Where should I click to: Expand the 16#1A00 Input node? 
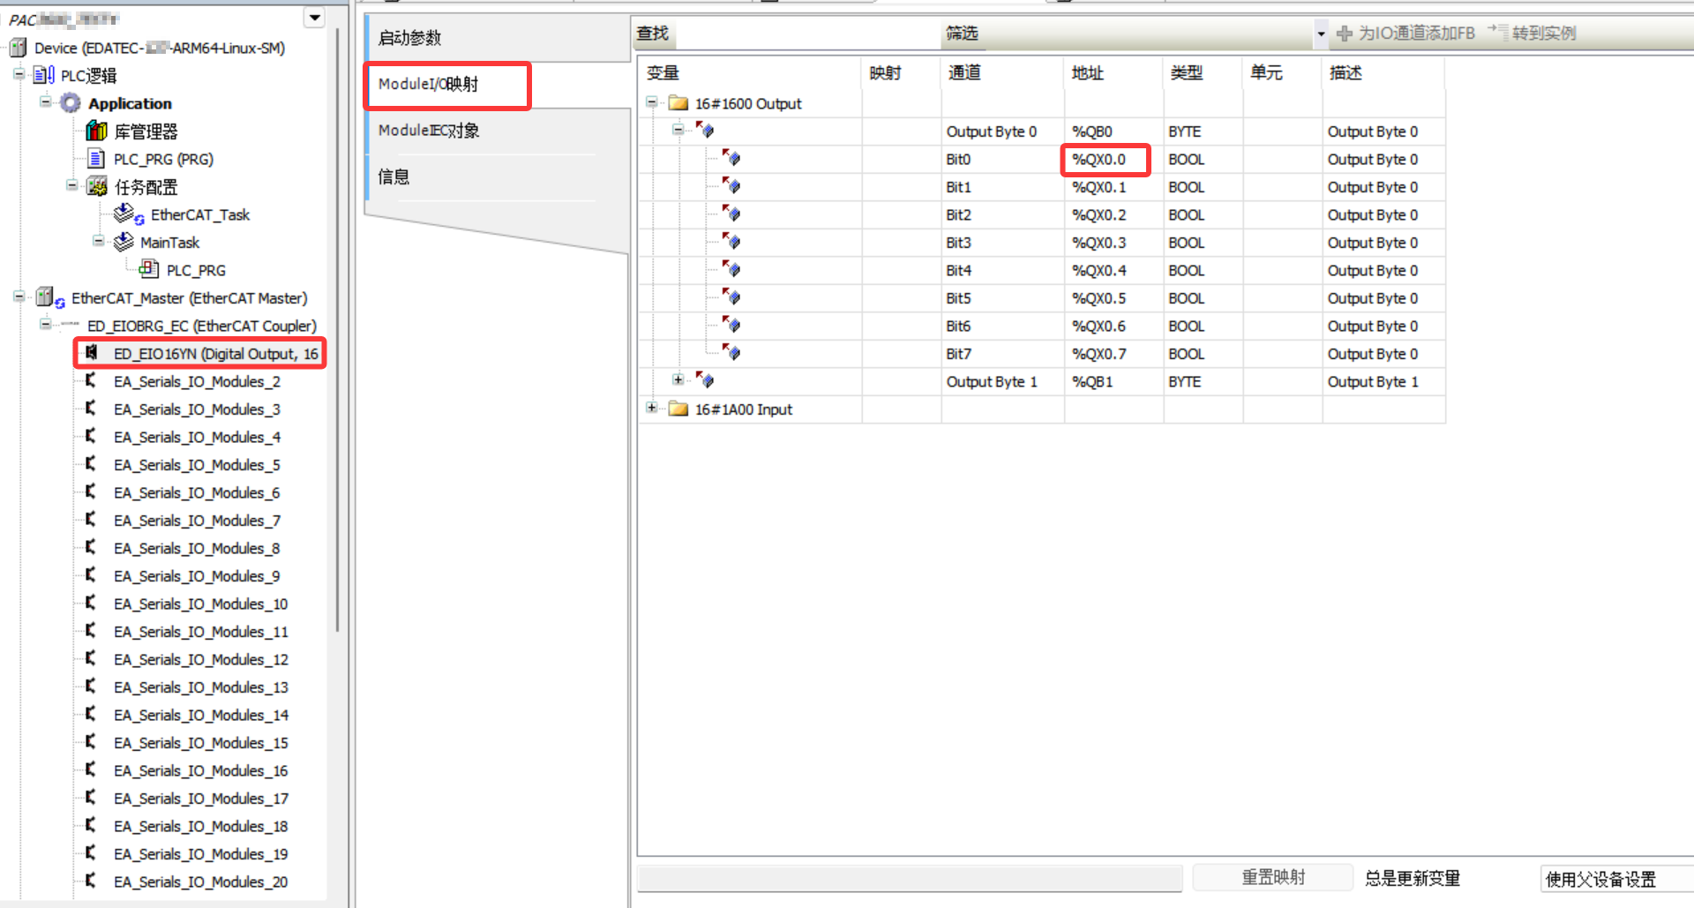(x=651, y=408)
